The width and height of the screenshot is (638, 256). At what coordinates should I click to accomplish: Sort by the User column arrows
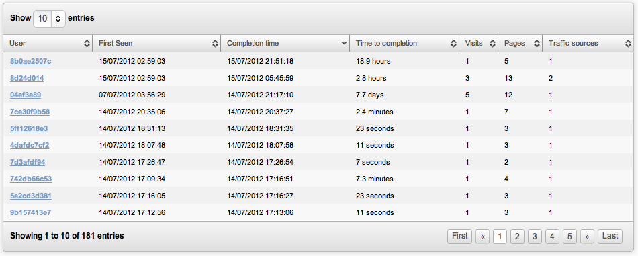coord(87,44)
